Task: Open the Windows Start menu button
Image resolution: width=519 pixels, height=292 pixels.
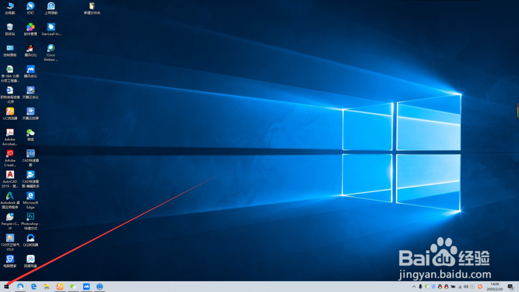Action: click(x=6, y=286)
